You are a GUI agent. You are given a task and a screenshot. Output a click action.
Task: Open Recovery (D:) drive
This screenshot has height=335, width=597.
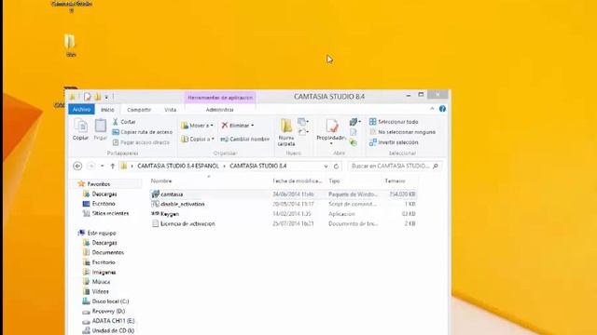[x=108, y=311]
